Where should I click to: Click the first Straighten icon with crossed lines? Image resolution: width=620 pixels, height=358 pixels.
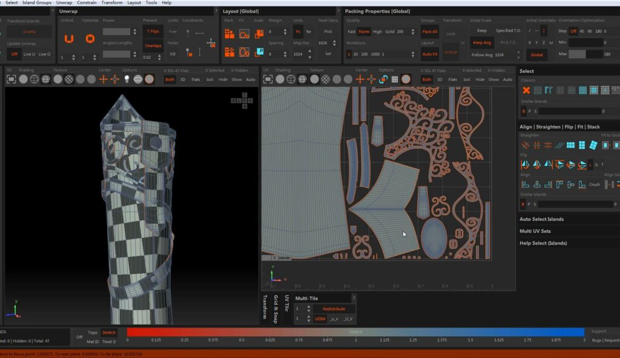[525, 145]
